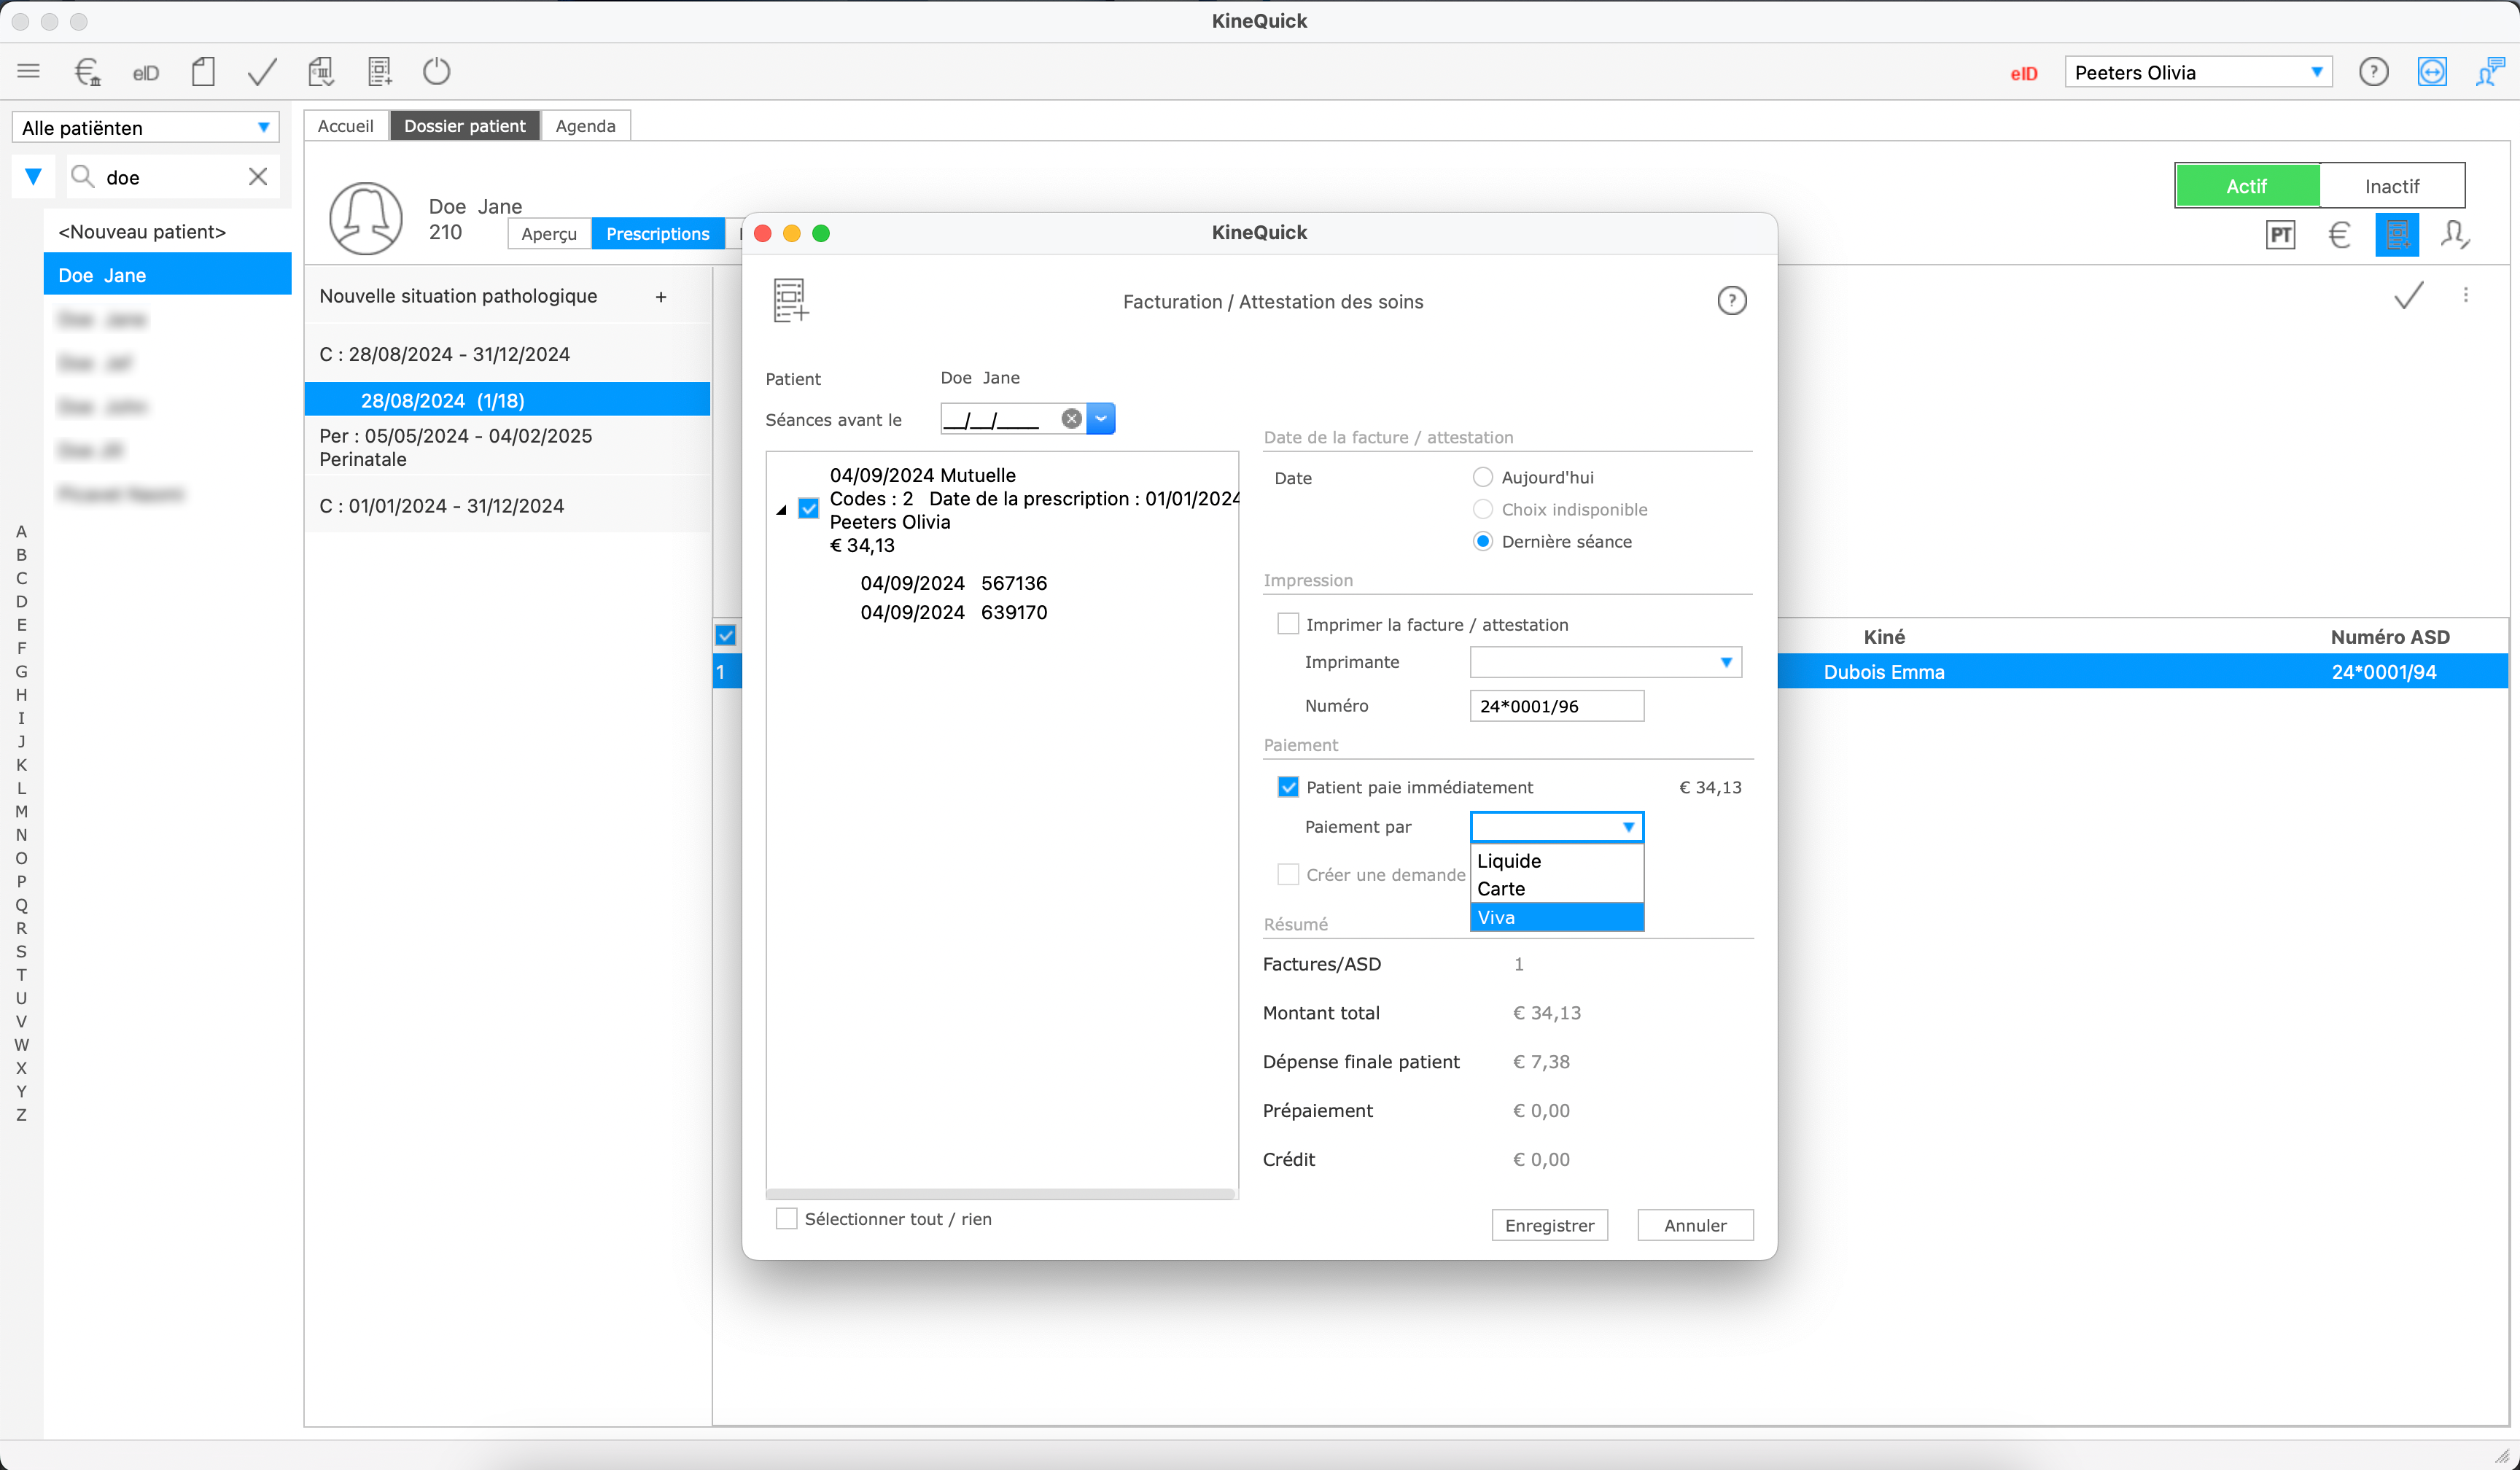
Task: Click the power toolbar icon
Action: 437,71
